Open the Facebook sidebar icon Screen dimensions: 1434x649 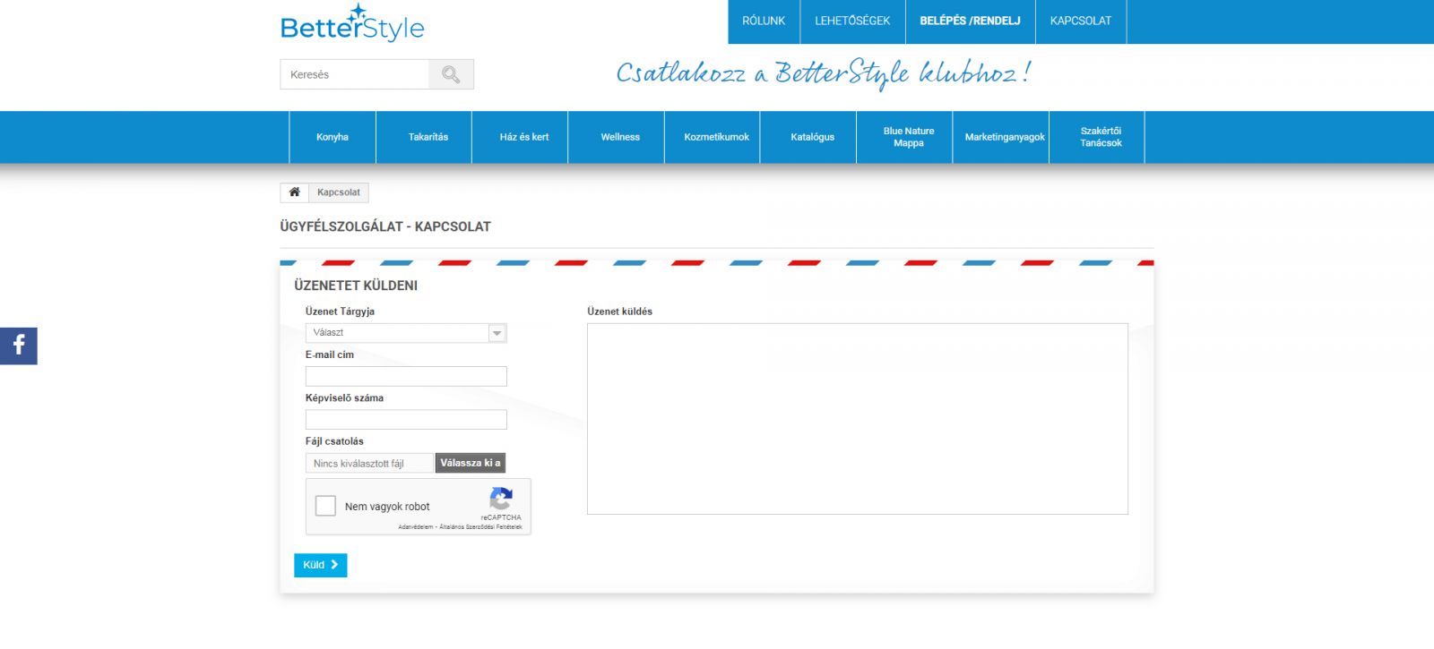pos(19,346)
